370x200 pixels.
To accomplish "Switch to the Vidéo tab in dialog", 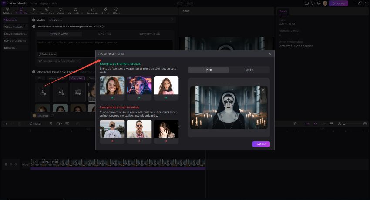I will tap(249, 70).
